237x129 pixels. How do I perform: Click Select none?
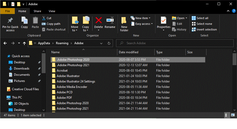click(x=202, y=24)
